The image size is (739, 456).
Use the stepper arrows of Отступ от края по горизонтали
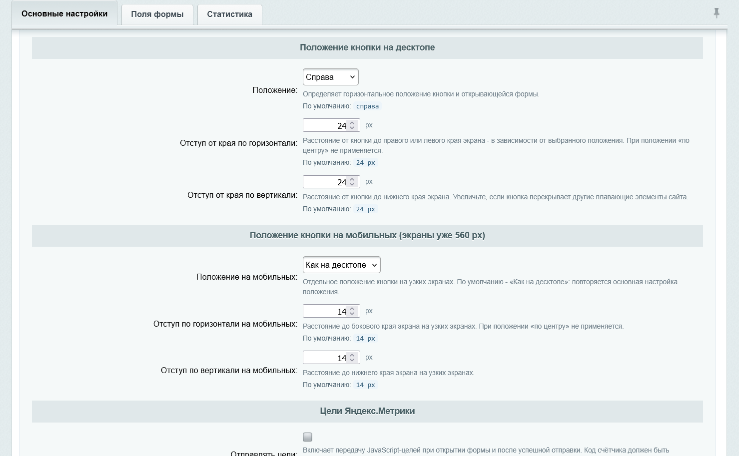352,125
